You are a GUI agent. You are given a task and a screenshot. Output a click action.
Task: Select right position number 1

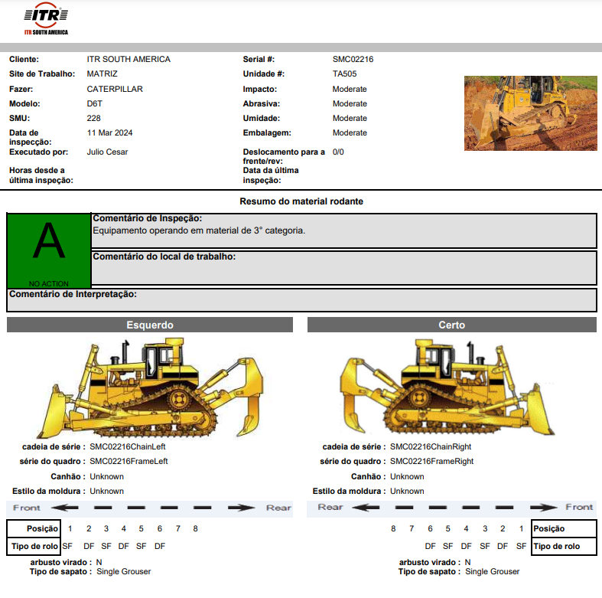pos(521,529)
